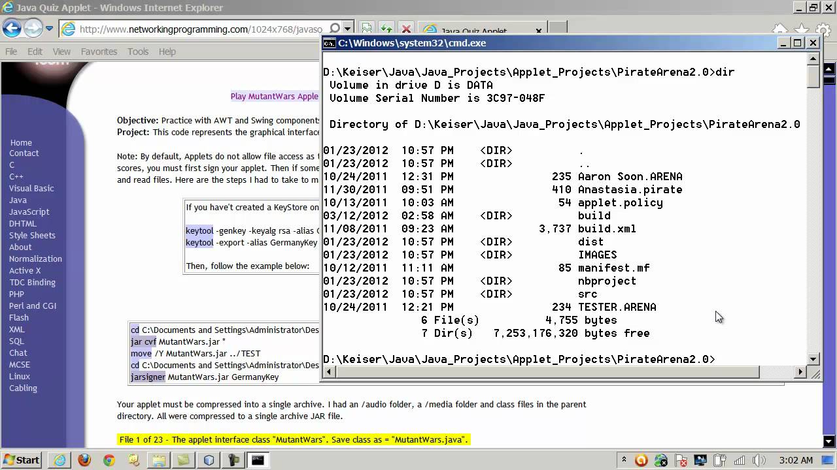Screen dimensions: 837x470
Task: Follow the Play MutantWars Applet link
Action: tap(274, 96)
